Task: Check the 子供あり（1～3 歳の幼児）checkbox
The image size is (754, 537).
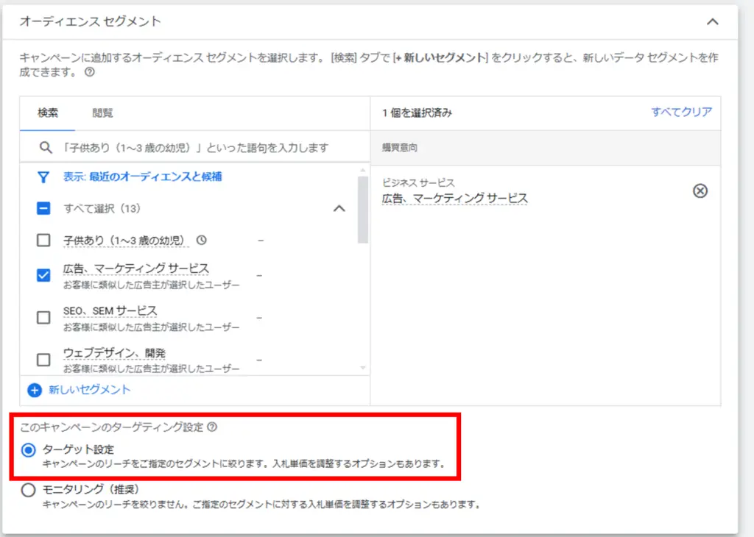Action: [44, 239]
